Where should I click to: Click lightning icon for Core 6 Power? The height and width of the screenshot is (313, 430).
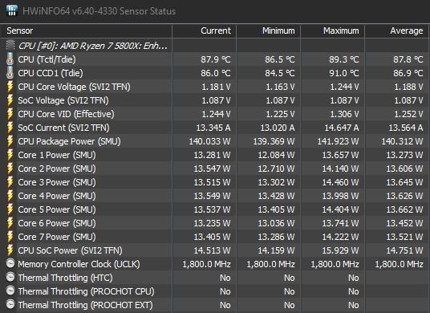(x=10, y=223)
